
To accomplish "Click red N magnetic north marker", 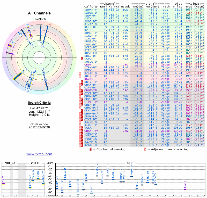I will (50, 24).
